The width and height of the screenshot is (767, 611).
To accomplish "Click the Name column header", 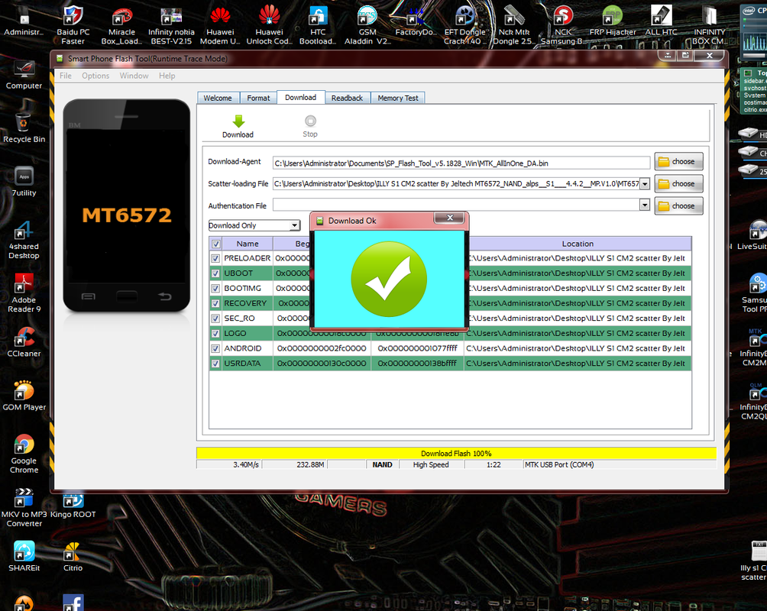I will (x=248, y=244).
